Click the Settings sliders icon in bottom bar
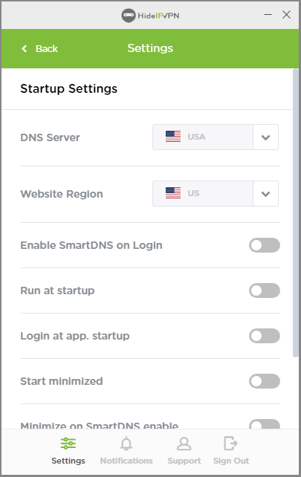The width and height of the screenshot is (301, 477). [x=68, y=444]
